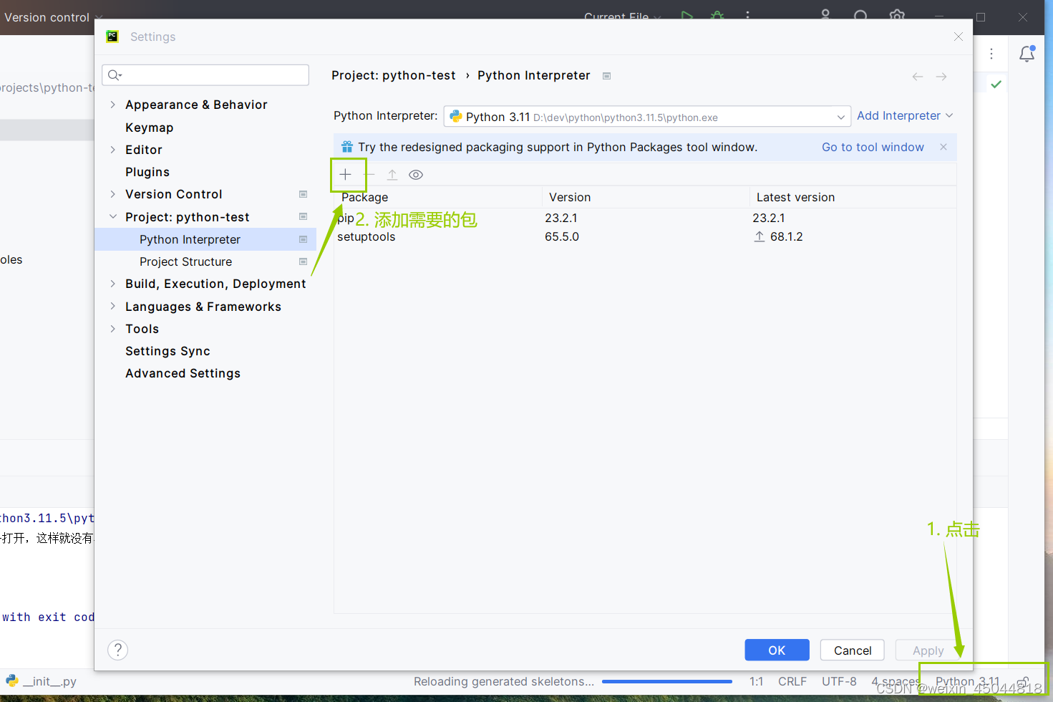The height and width of the screenshot is (702, 1053).
Task: Click the Version column header
Action: point(645,197)
